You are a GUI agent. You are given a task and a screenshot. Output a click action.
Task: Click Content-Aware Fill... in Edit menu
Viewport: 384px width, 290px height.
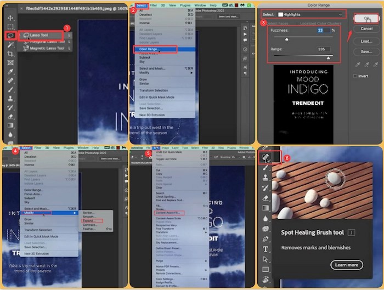(x=168, y=213)
